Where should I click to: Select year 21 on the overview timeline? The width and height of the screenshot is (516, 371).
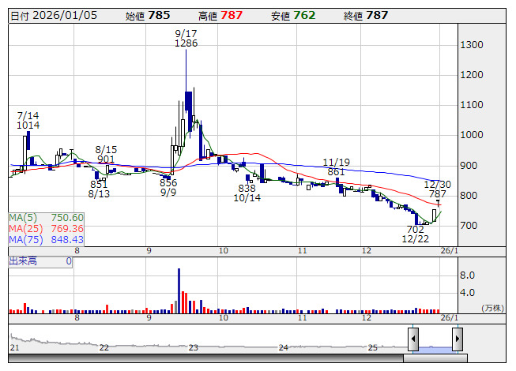(x=14, y=347)
